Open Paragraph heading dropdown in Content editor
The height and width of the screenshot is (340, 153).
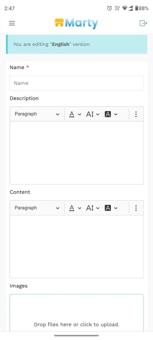point(37,208)
